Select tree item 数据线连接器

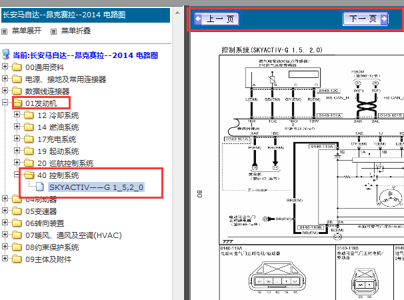click(x=47, y=91)
